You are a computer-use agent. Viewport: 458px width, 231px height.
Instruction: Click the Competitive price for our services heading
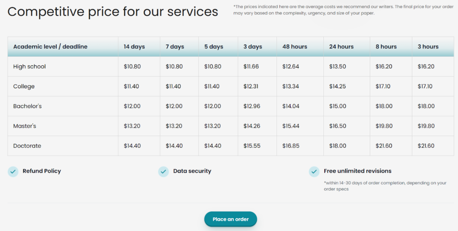click(x=113, y=12)
